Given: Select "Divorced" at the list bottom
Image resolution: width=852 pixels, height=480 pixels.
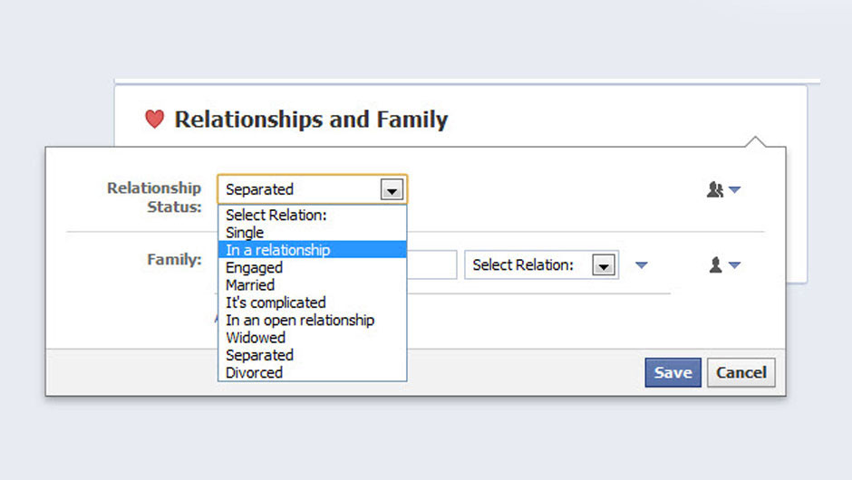Looking at the screenshot, I should (x=255, y=372).
